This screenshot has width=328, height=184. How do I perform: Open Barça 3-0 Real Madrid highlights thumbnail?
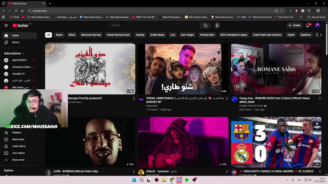276,142
